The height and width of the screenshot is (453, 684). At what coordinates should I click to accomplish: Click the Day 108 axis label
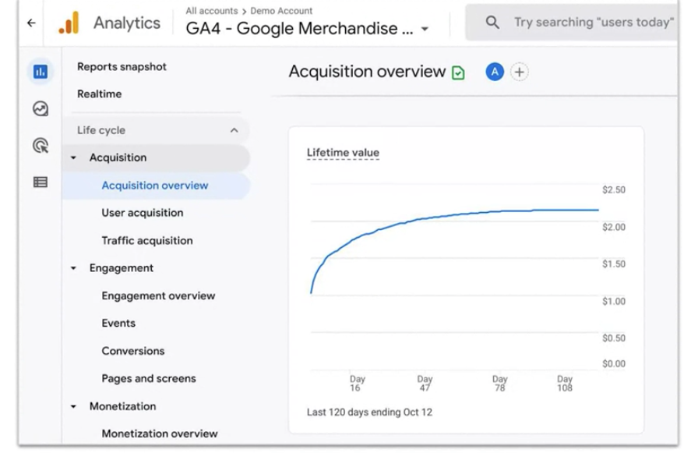[x=565, y=383]
